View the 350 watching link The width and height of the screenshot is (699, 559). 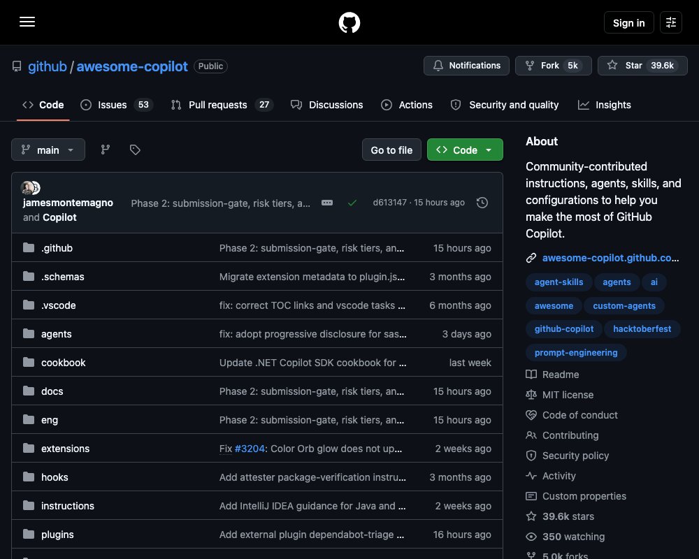coord(565,537)
